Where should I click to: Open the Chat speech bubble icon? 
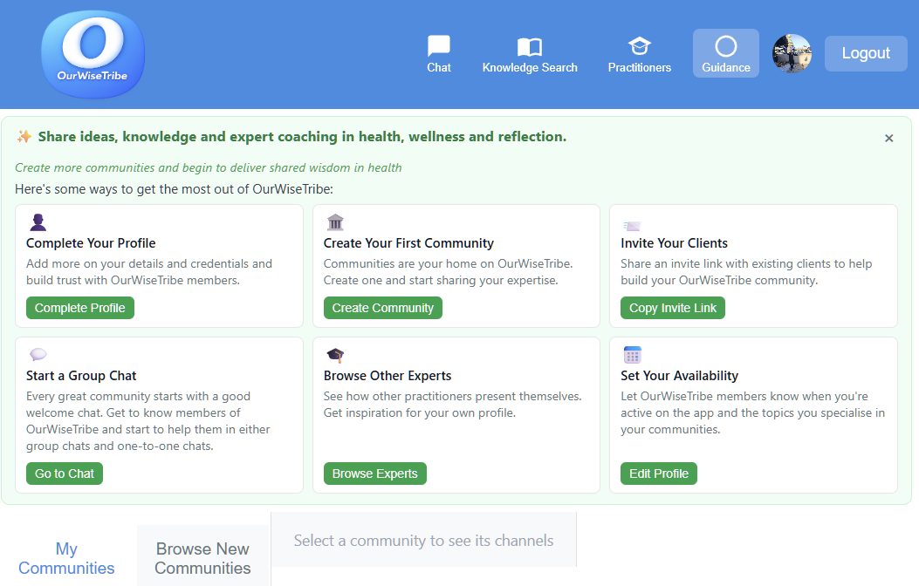[x=439, y=46]
